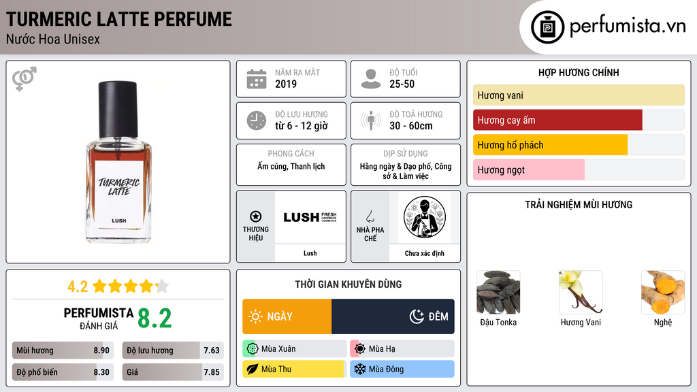The width and height of the screenshot is (697, 392).
Task: Click the Mùa Đông season label
Action: tap(386, 369)
